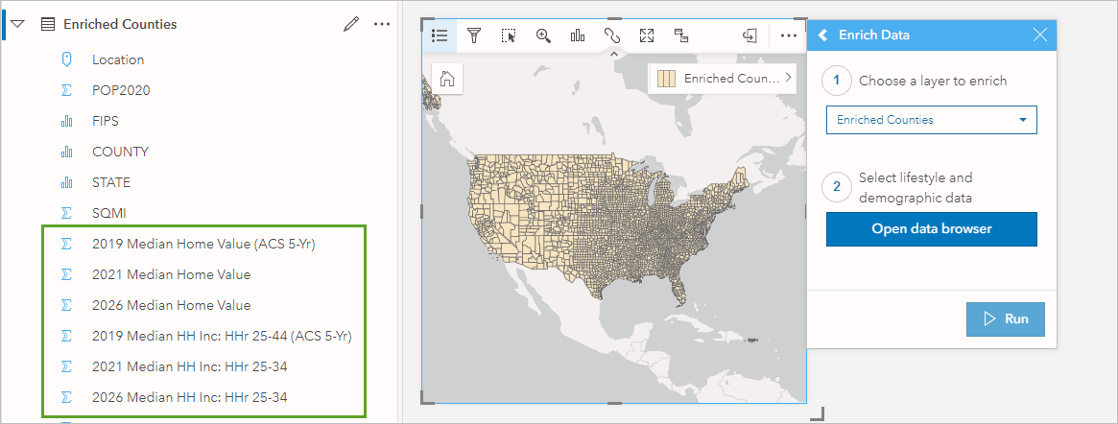Close the Enrich Data panel
The width and height of the screenshot is (1118, 424).
(x=1040, y=35)
